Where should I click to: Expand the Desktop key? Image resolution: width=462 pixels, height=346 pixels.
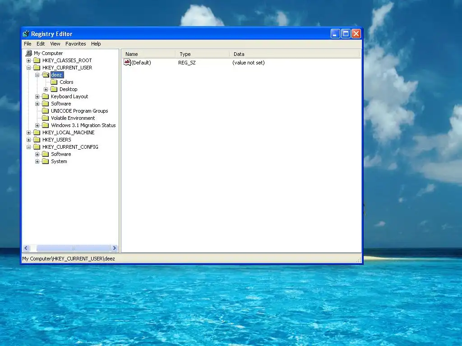[x=46, y=90]
